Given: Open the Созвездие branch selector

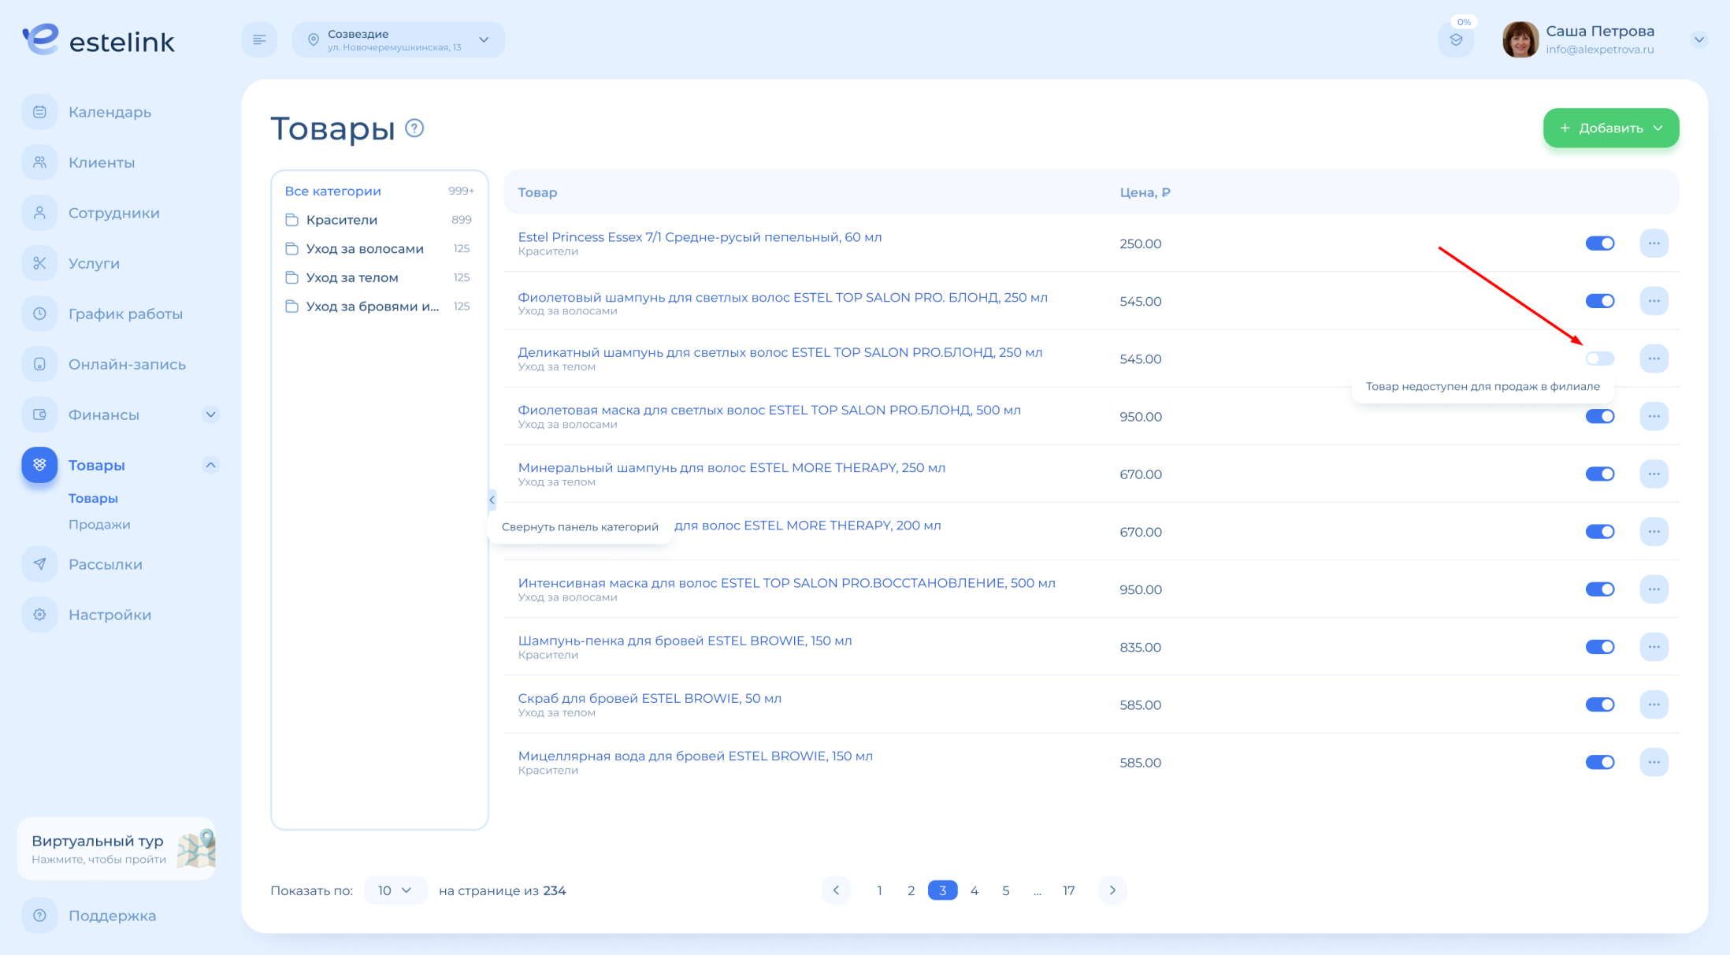Looking at the screenshot, I should click(x=398, y=39).
